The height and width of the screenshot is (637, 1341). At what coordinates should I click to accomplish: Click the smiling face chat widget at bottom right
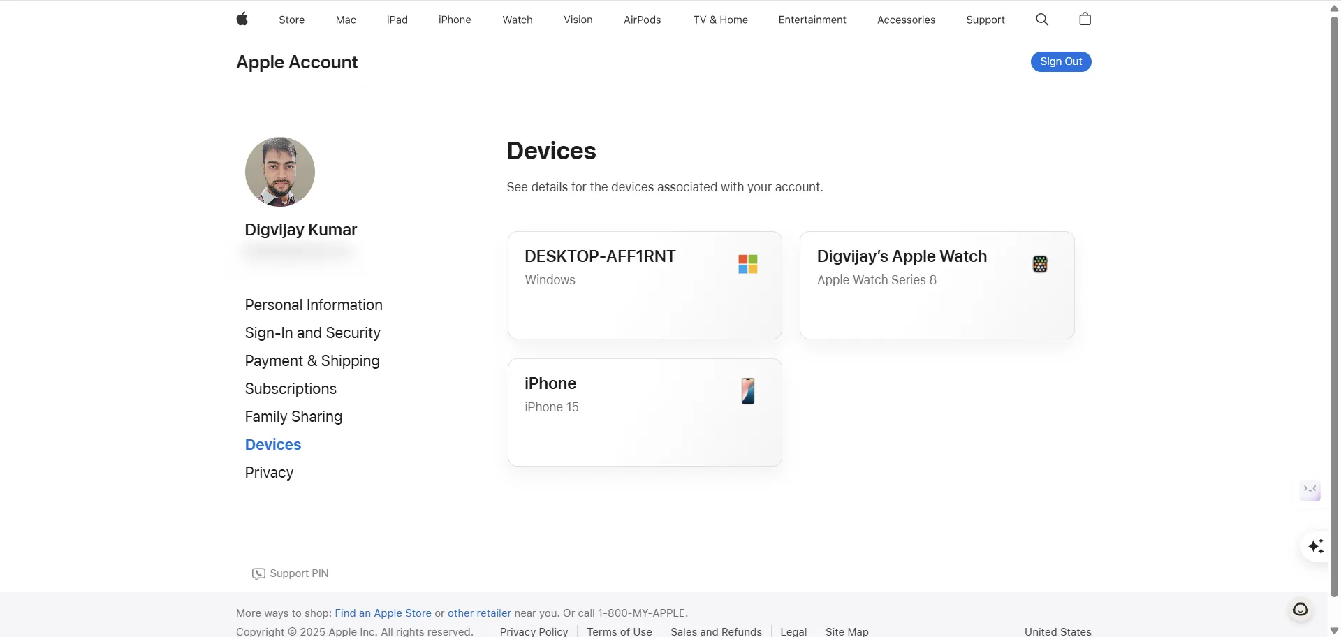coord(1300,609)
